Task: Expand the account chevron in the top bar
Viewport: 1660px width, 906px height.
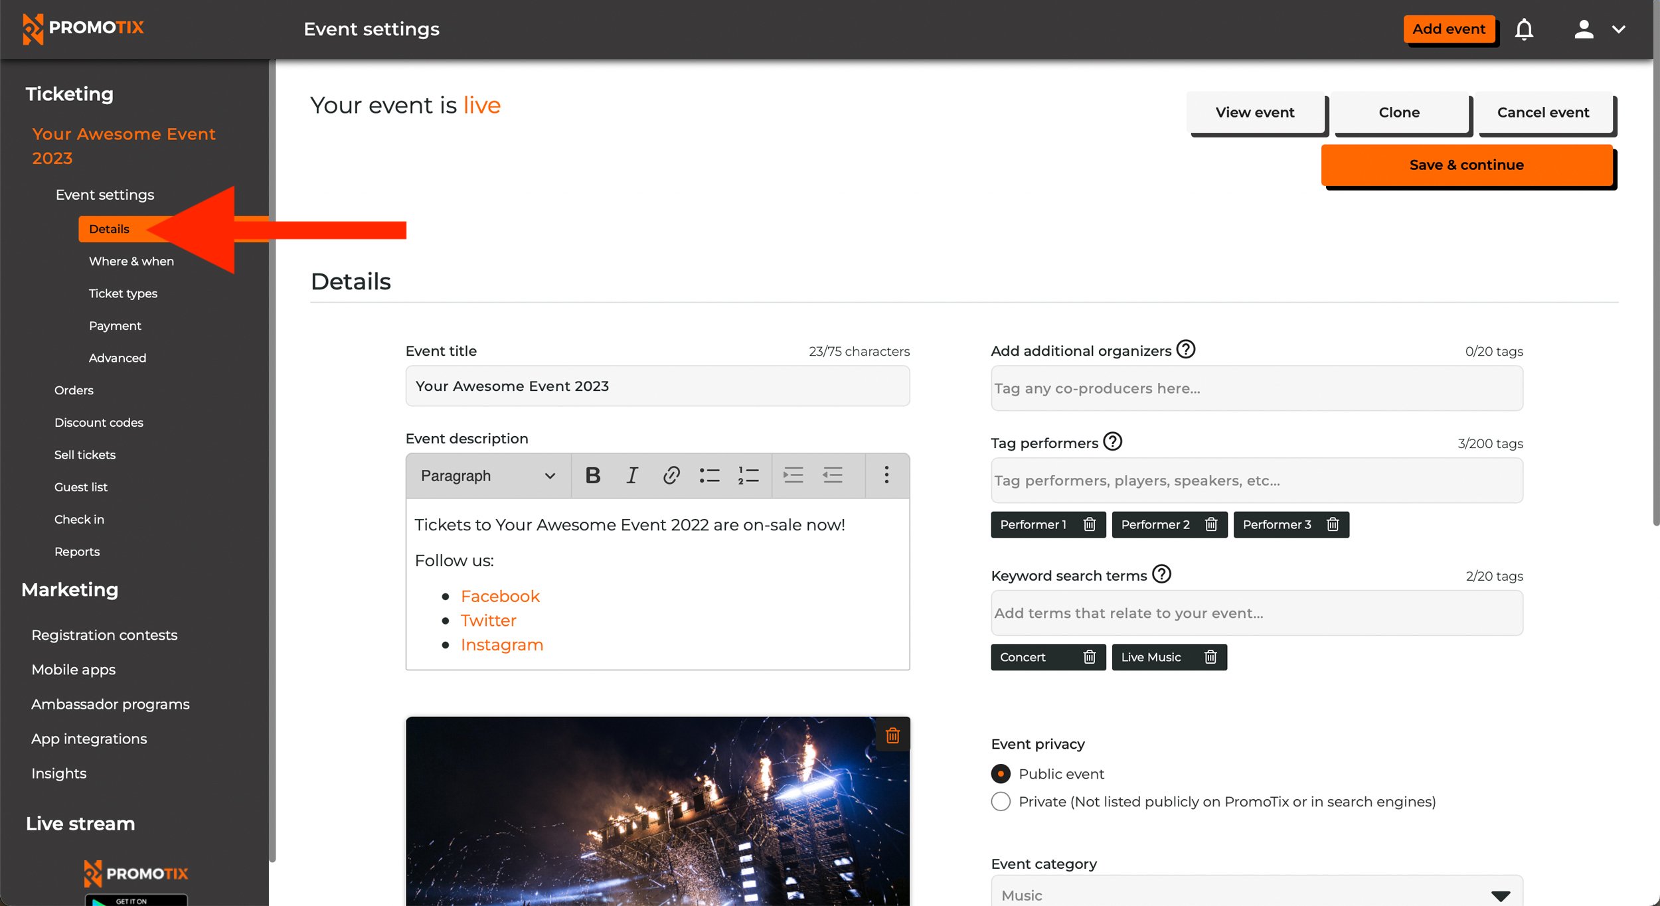Action: tap(1619, 29)
